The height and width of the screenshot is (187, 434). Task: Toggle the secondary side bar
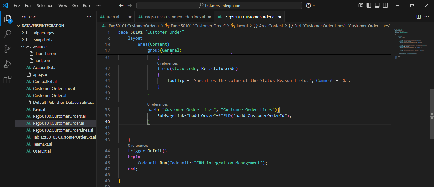click(385, 5)
